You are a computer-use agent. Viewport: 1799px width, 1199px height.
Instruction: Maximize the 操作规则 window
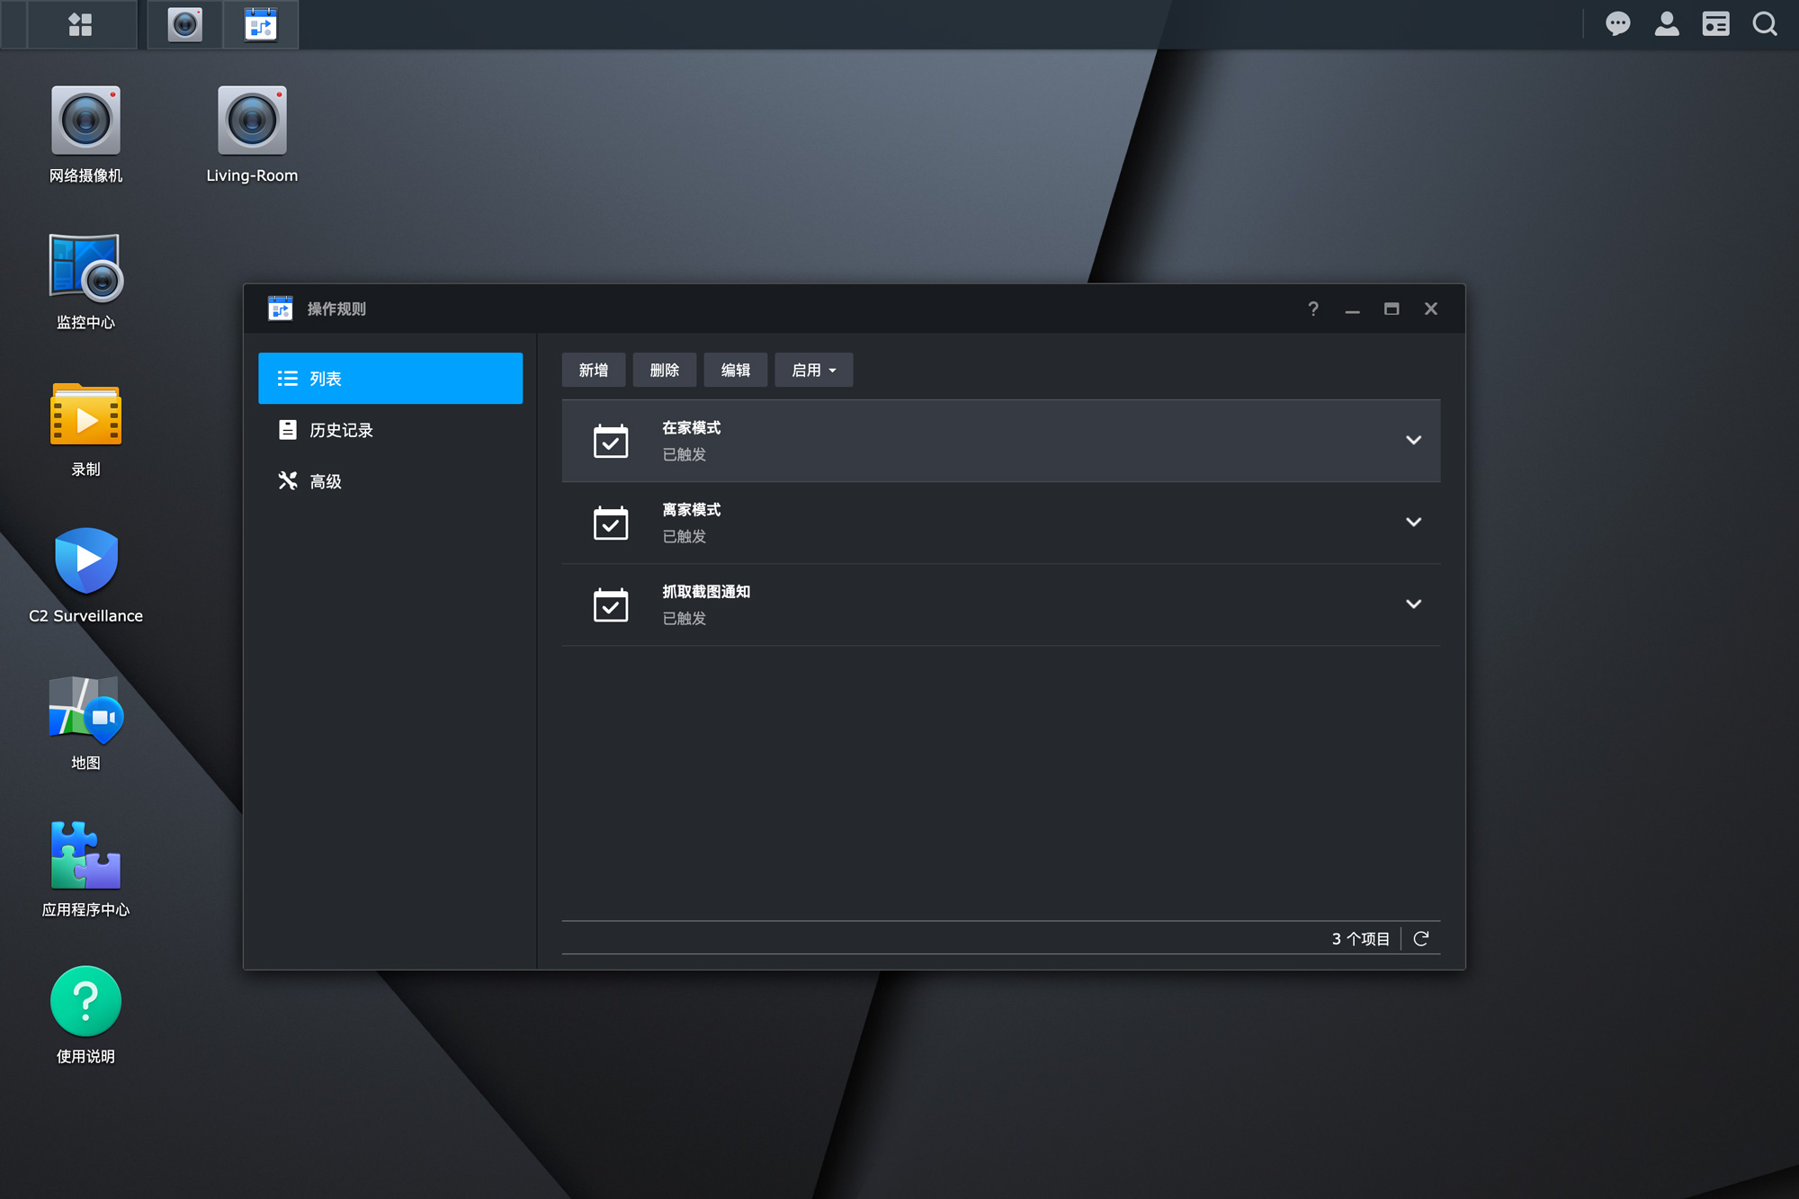coord(1392,309)
